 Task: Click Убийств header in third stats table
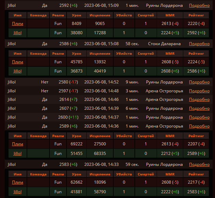pos(124,136)
